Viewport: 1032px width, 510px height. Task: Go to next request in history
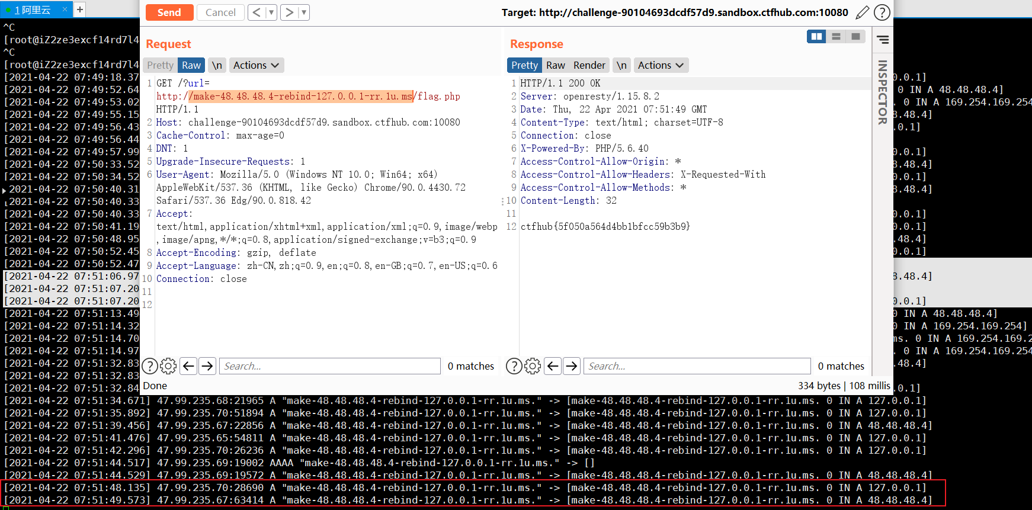click(x=289, y=12)
